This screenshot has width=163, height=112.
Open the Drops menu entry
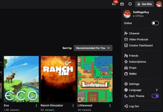click(141, 68)
